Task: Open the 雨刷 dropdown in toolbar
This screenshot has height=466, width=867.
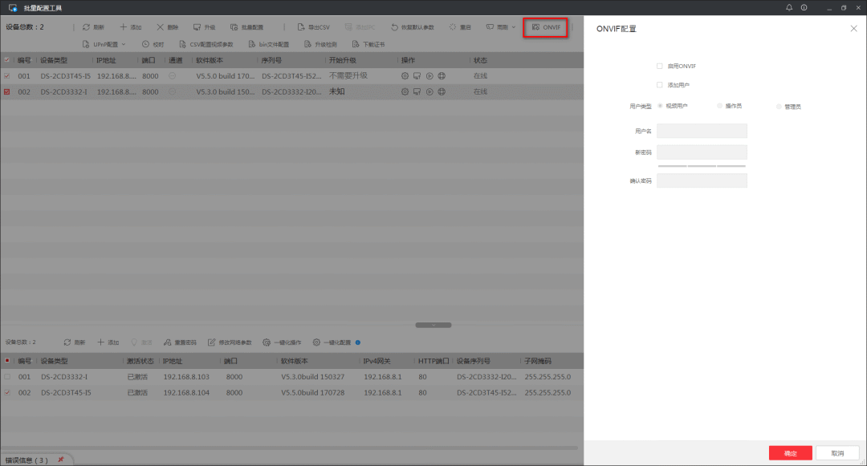Action: [502, 27]
